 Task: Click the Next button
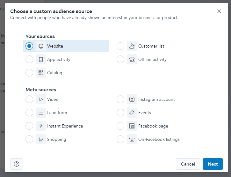pyautogui.click(x=213, y=164)
